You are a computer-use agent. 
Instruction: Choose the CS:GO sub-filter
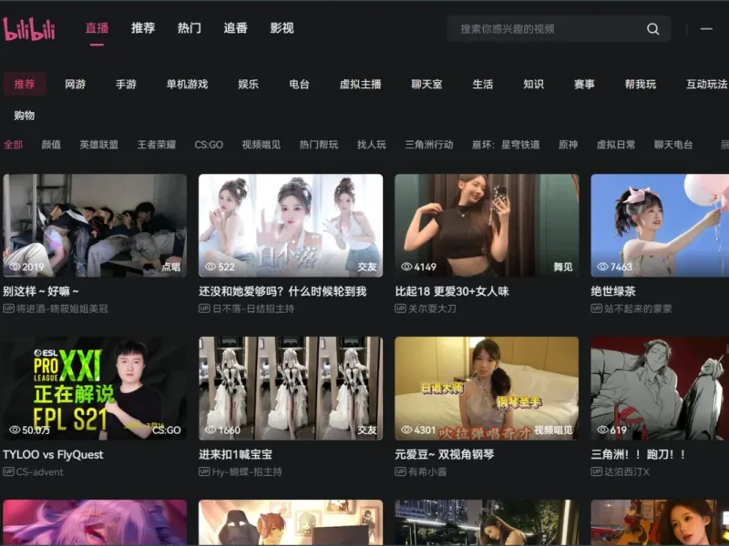(209, 145)
